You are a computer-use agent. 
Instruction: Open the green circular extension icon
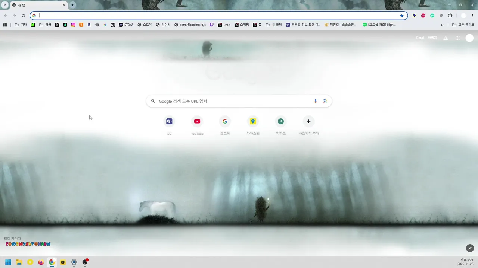click(432, 16)
